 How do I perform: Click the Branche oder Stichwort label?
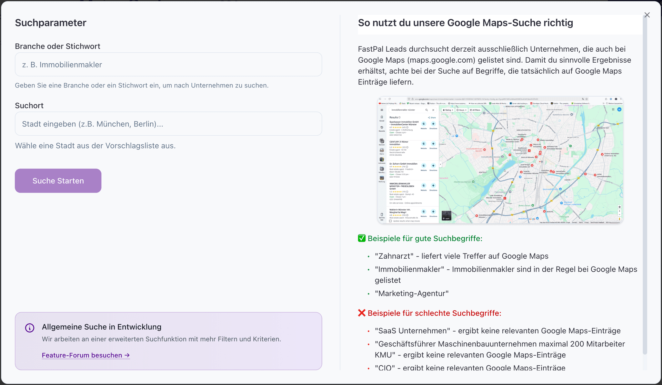pos(58,46)
